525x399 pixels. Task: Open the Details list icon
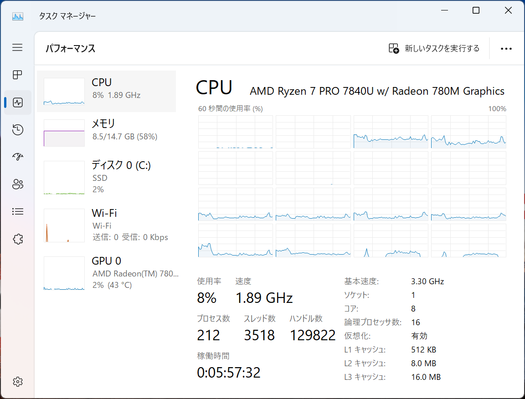tap(17, 211)
